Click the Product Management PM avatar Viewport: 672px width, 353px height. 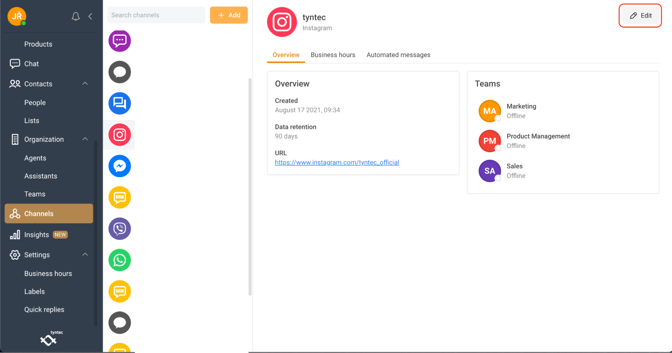[489, 141]
